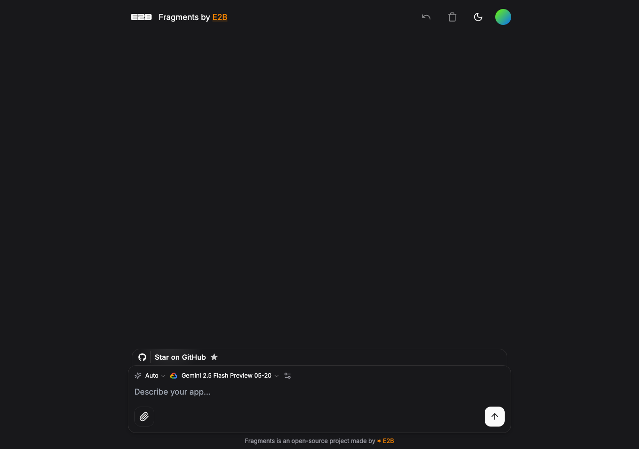Click the Google Cloud model logo
639x449 pixels.
[174, 376]
